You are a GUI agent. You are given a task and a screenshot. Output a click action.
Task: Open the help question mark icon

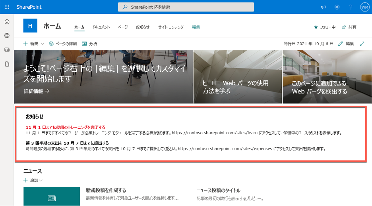point(351,7)
